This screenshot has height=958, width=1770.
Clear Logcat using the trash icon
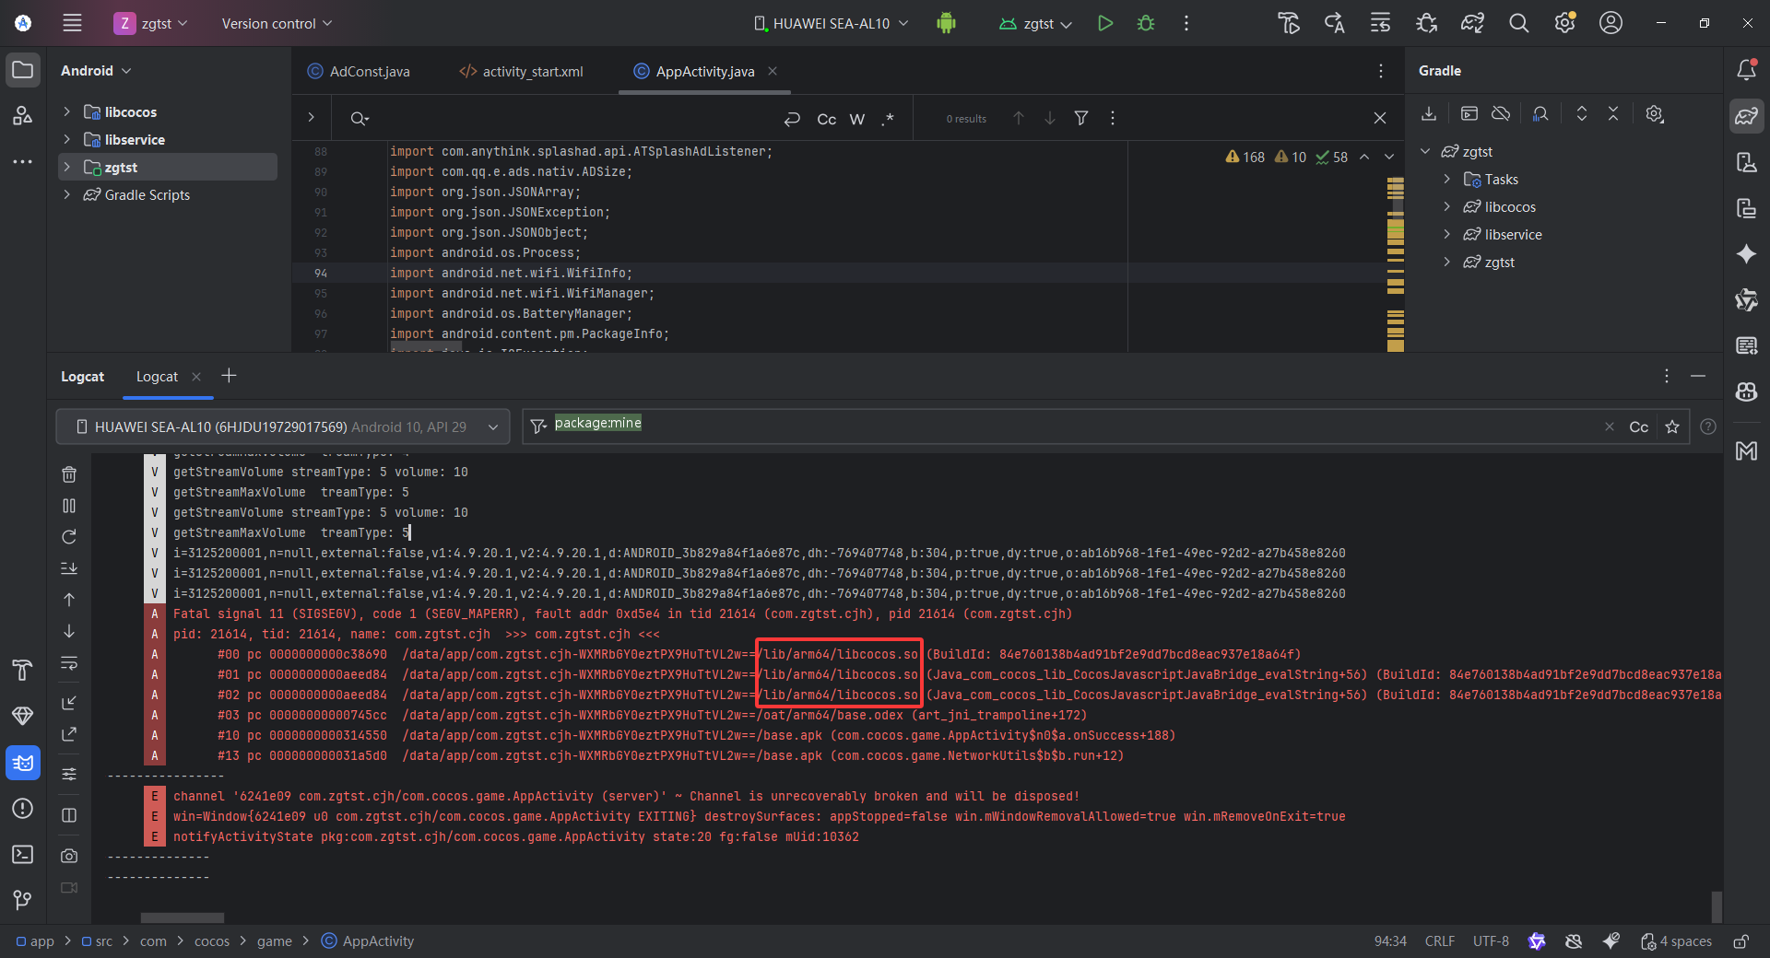[x=69, y=474]
